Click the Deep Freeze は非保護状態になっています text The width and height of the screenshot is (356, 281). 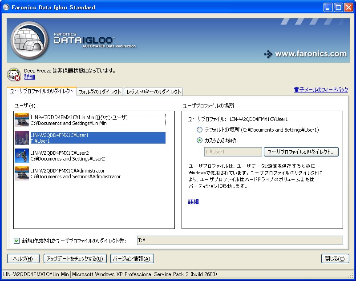[x=70, y=71]
